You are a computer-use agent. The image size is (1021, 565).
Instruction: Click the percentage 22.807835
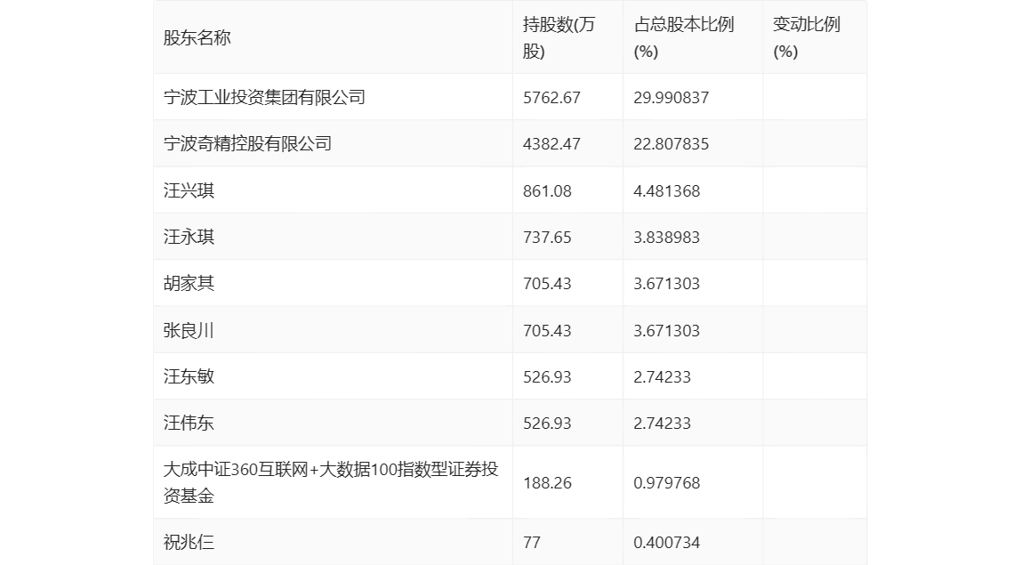coord(671,144)
